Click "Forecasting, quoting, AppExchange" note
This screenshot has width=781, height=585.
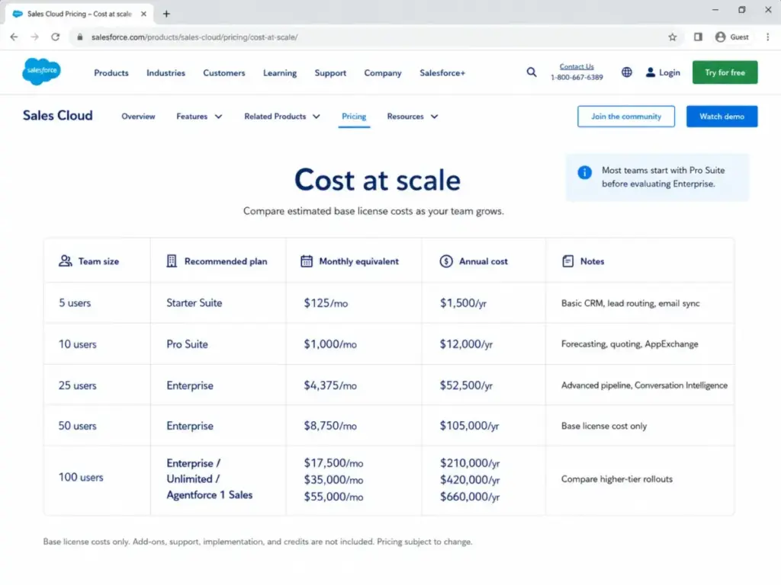coord(629,344)
